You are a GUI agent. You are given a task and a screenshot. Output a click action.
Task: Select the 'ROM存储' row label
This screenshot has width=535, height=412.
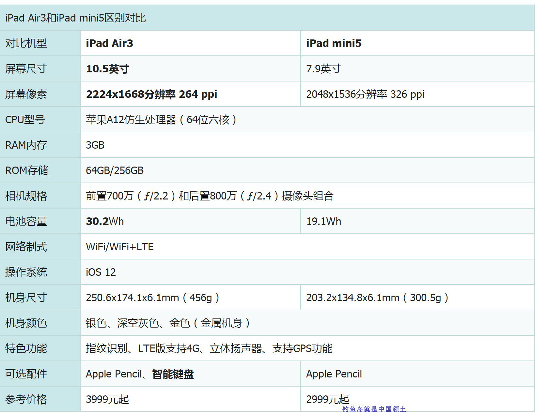27,170
